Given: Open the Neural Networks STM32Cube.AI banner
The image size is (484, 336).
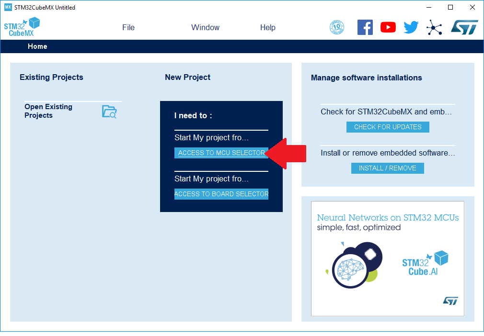Looking at the screenshot, I should [x=388, y=258].
